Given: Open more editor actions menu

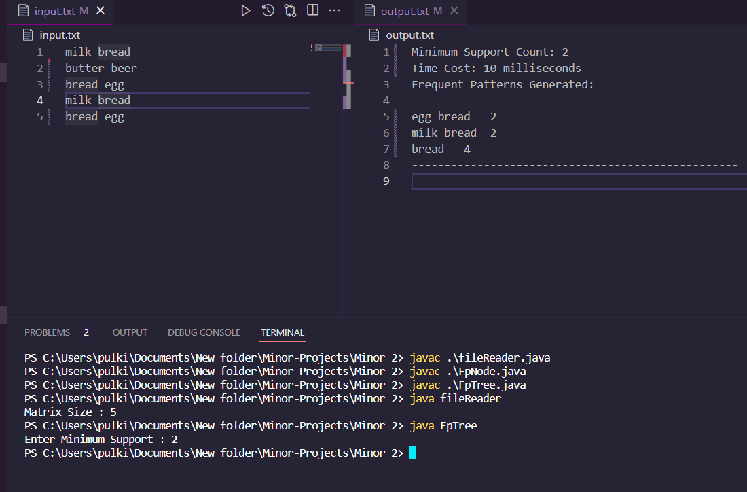Looking at the screenshot, I should 335,10.
